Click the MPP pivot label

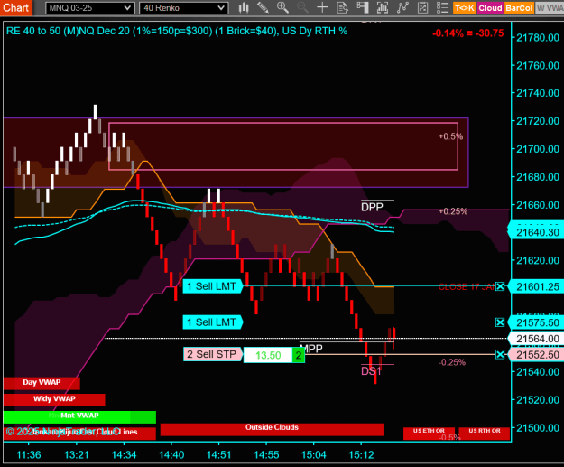pyautogui.click(x=313, y=348)
